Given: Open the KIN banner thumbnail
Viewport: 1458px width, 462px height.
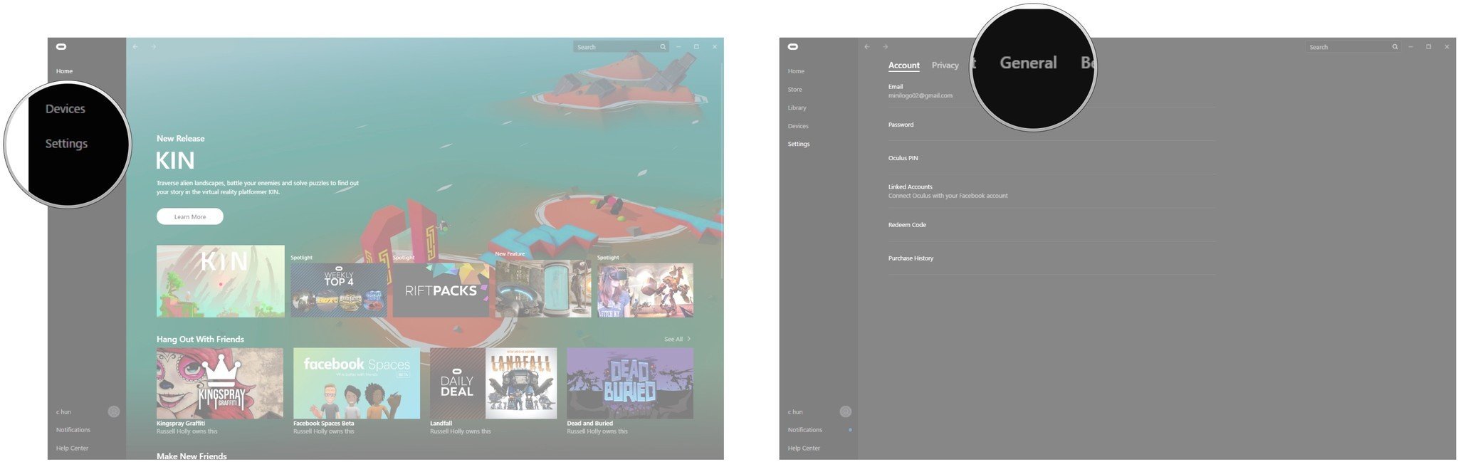Looking at the screenshot, I should pyautogui.click(x=220, y=281).
